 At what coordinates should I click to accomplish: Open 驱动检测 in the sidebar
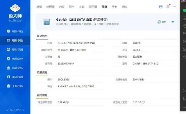(x=15, y=77)
